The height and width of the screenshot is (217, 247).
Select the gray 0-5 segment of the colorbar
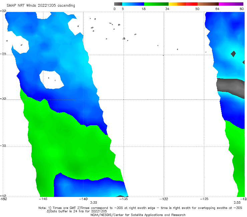click(x=118, y=4)
